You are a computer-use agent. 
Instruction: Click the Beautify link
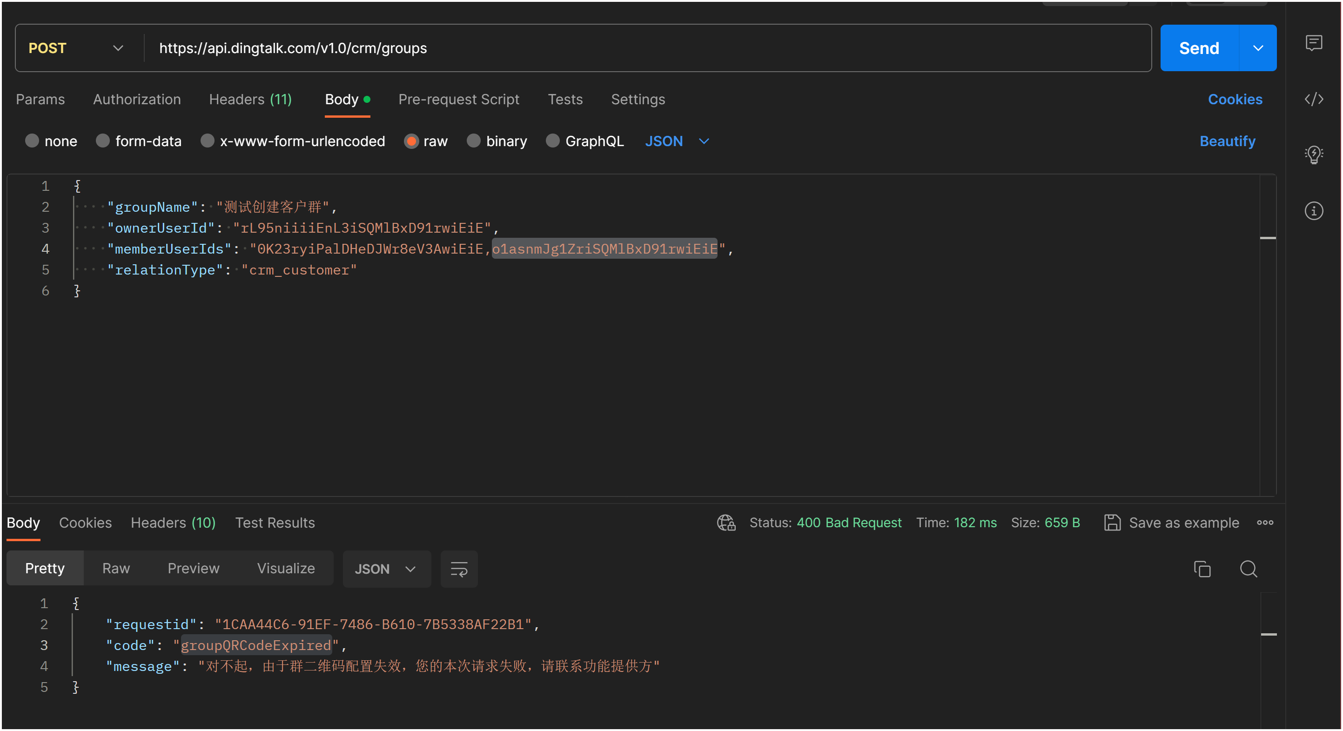(x=1227, y=141)
